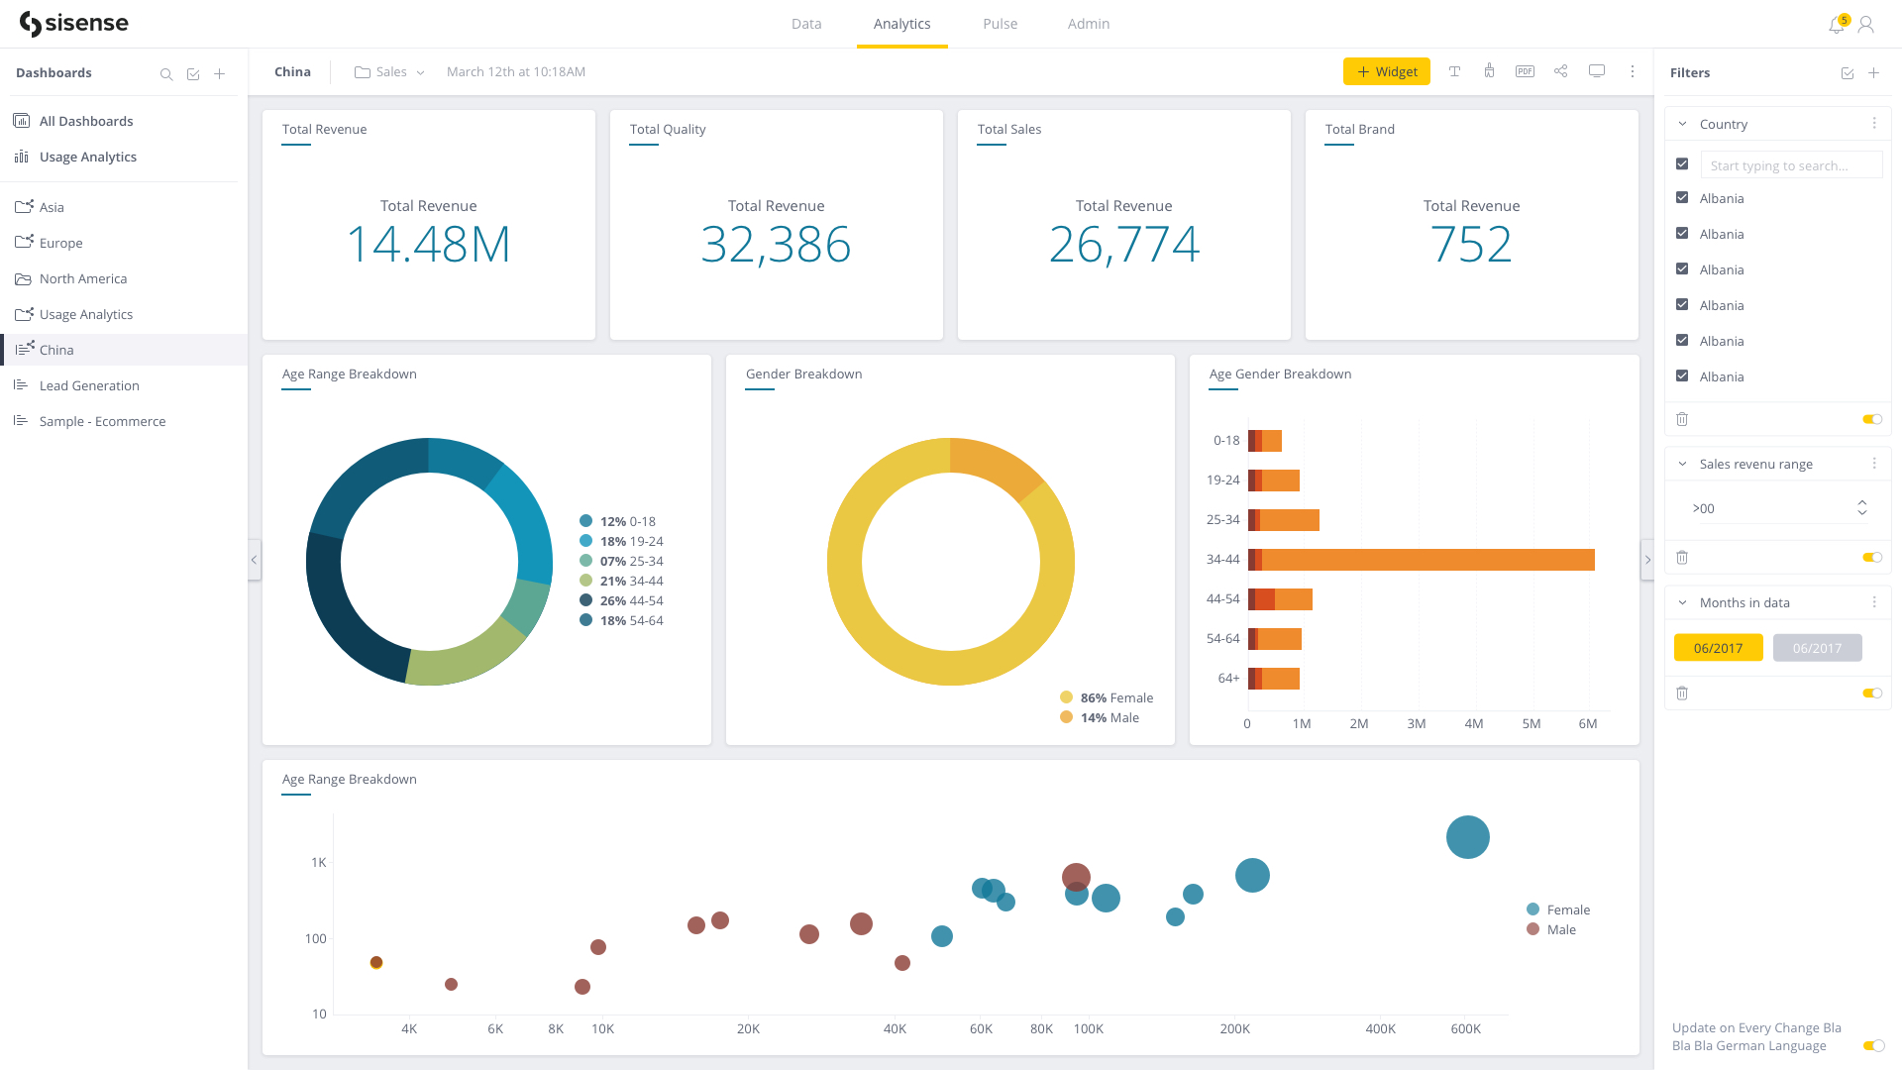Disable the Months in data toggle

[x=1872, y=694]
